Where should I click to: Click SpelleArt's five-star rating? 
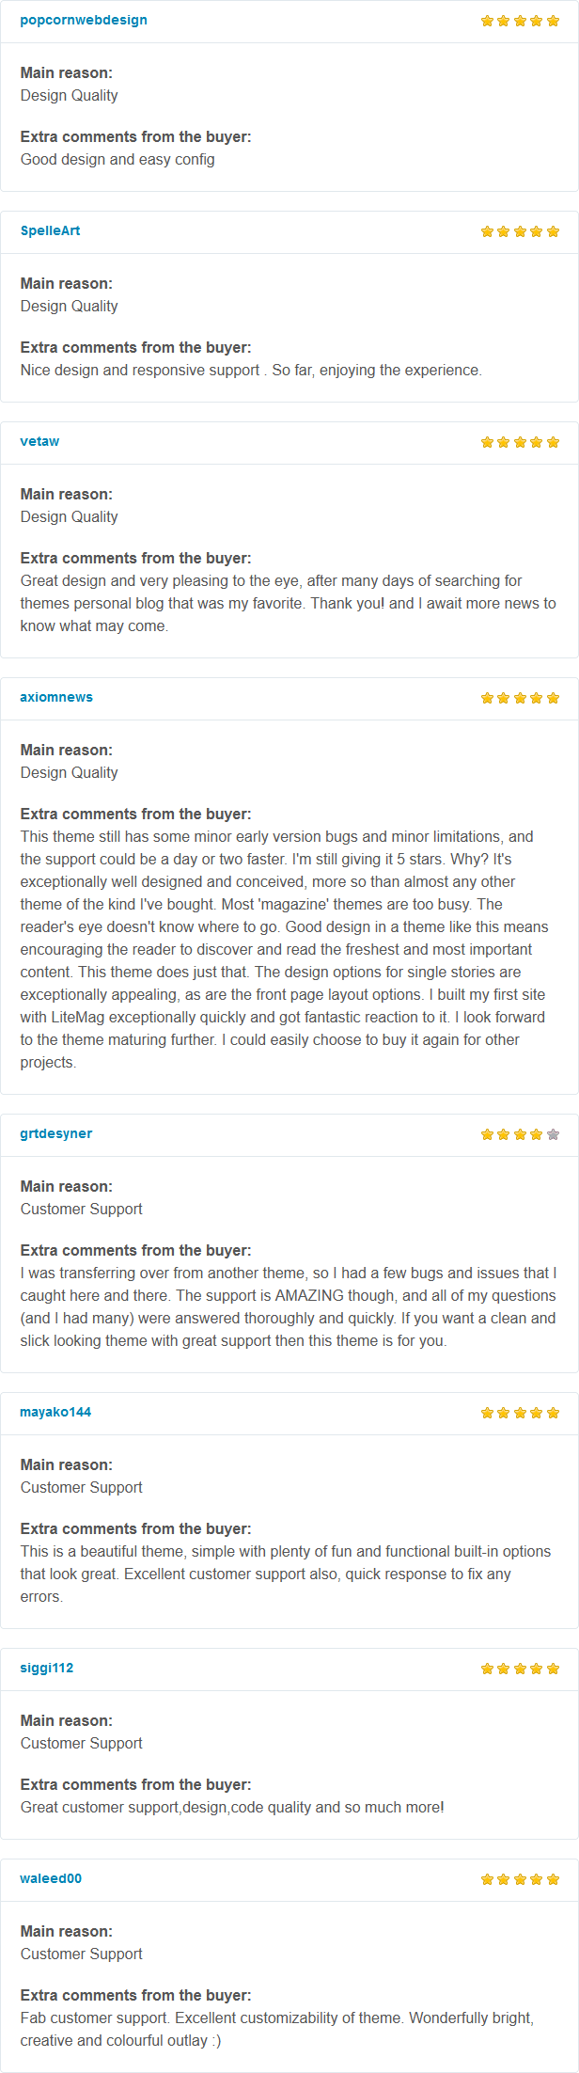point(520,231)
